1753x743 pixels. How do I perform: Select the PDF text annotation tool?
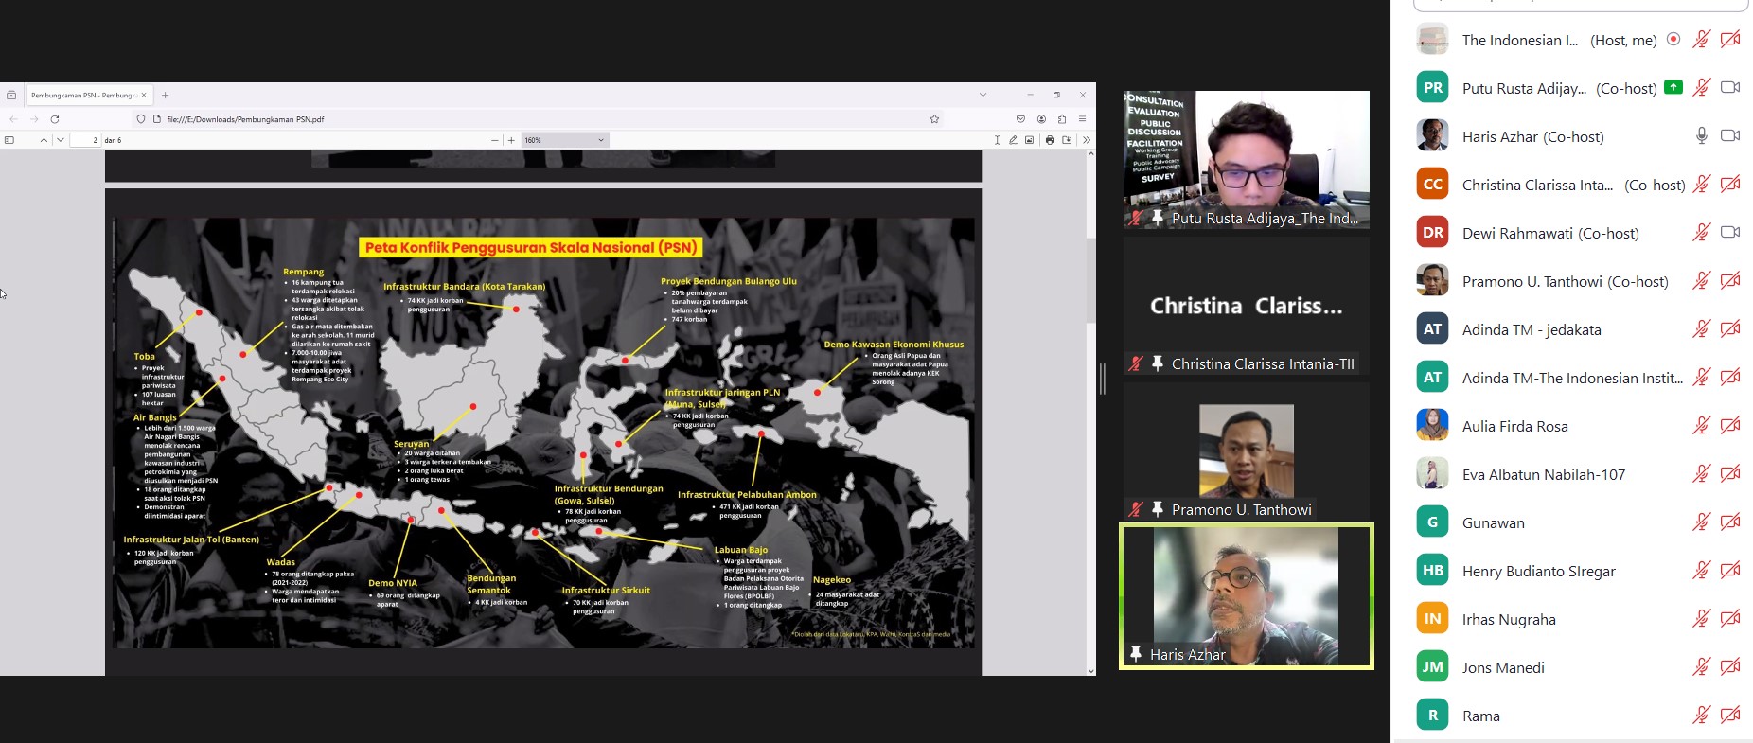tap(997, 140)
